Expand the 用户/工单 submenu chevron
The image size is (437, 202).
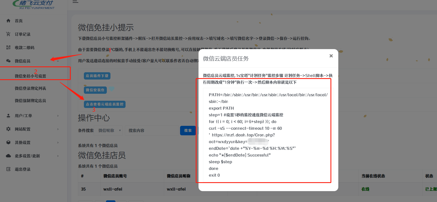pos(58,116)
